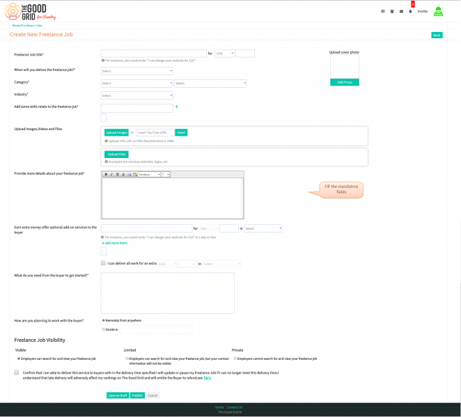Open the font size dropdown in editor

[166, 174]
